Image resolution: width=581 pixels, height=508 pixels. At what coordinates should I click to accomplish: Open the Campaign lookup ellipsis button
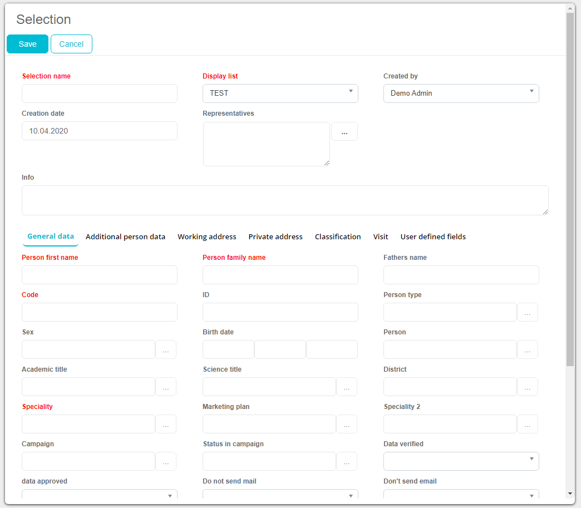point(165,462)
